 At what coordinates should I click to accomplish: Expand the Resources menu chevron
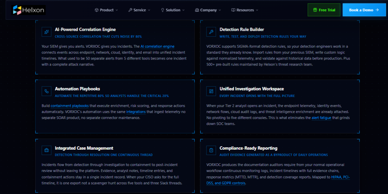[257, 10]
